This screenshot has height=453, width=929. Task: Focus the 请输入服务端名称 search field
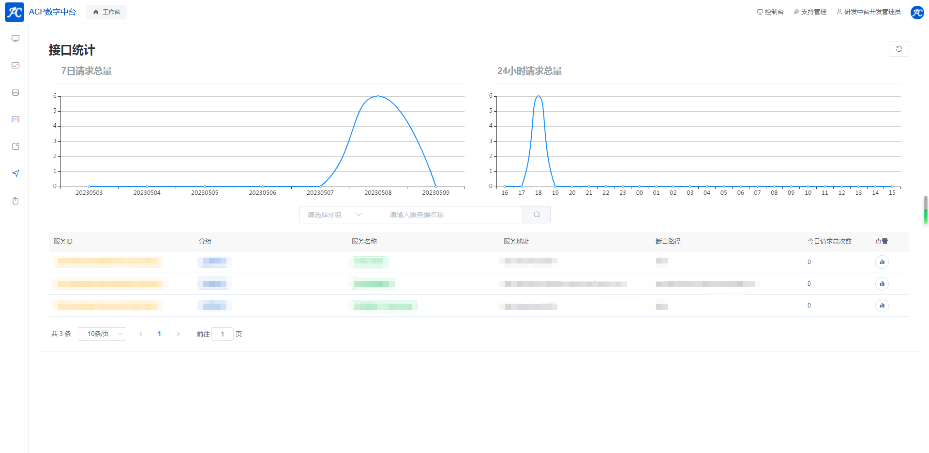[x=452, y=215]
